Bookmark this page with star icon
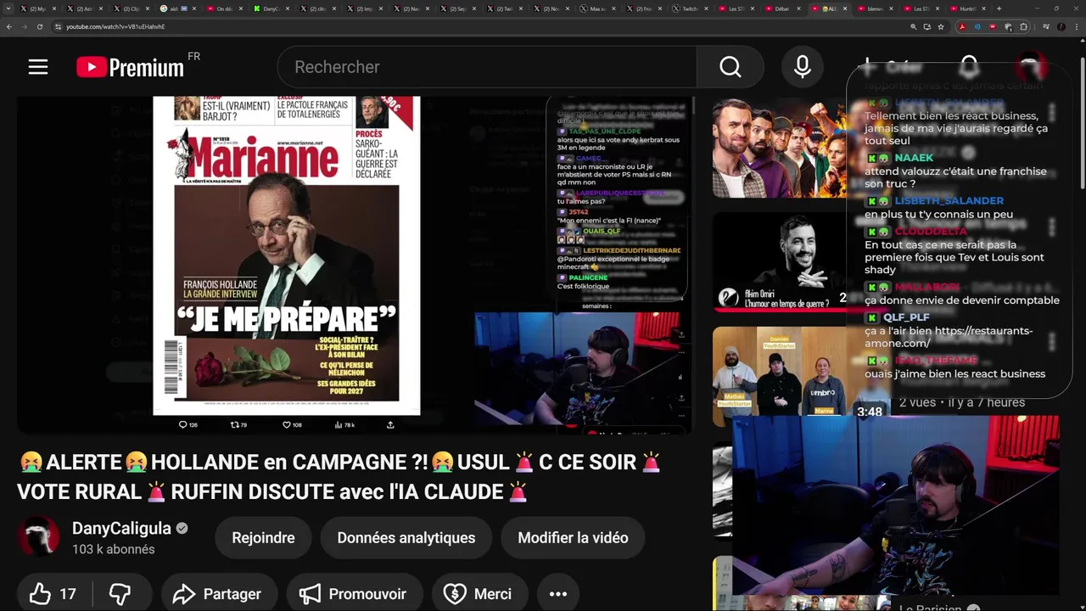 pos(941,26)
